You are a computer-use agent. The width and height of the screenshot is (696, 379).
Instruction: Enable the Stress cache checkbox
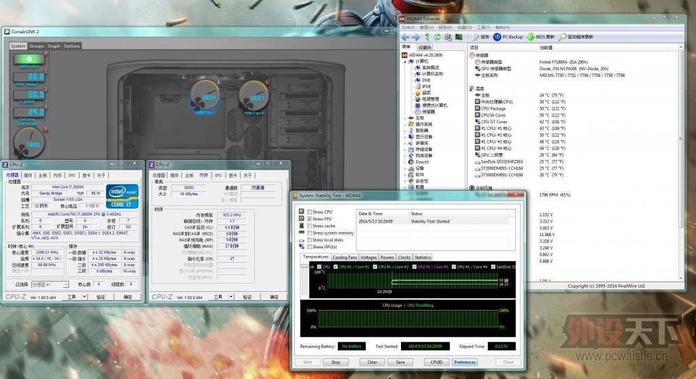point(309,226)
